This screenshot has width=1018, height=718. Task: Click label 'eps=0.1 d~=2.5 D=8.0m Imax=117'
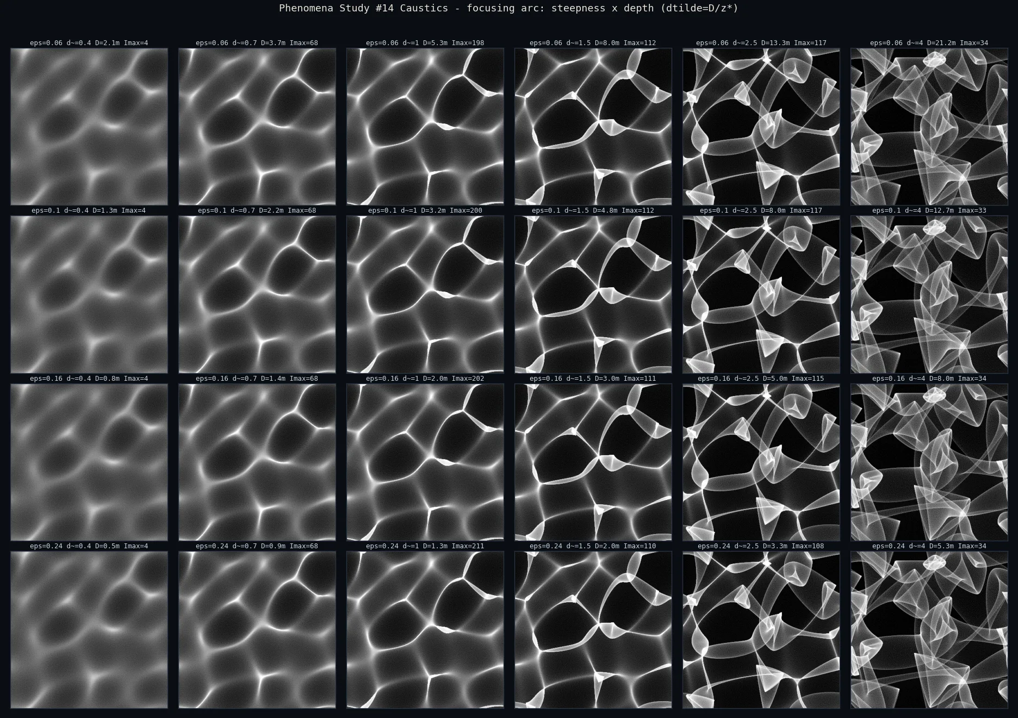pos(761,211)
